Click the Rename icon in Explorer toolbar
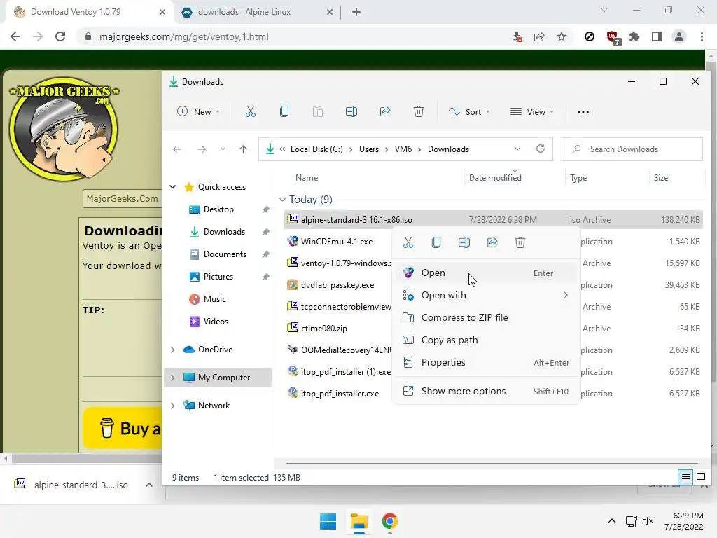Viewport: 717px width, 538px height. [351, 111]
